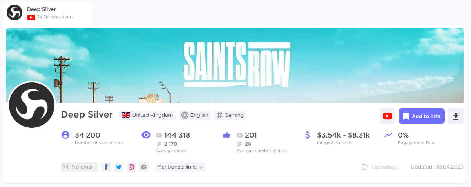471x187 pixels.
Task: Click the Add to lists button
Action: click(x=421, y=116)
